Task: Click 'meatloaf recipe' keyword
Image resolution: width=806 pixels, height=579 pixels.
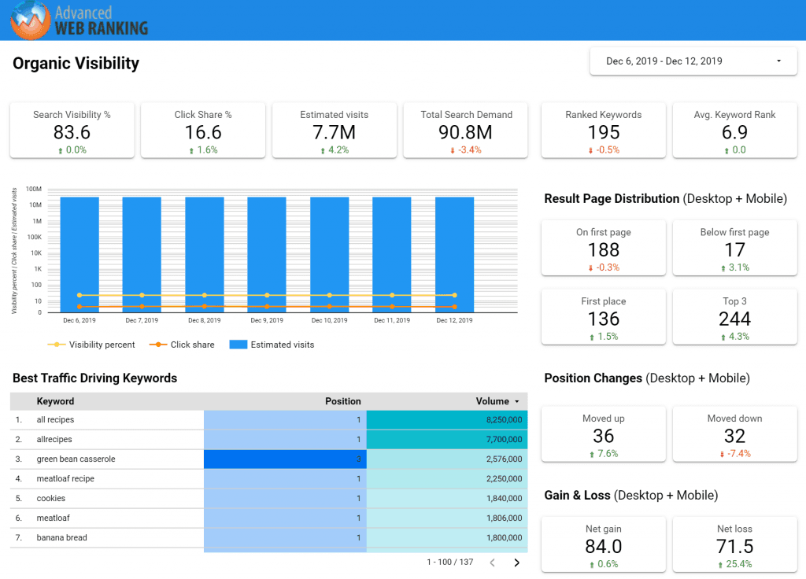Action: 65,479
